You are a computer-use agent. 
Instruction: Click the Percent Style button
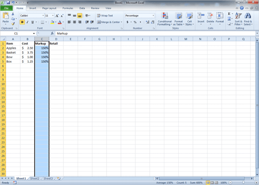click(x=135, y=22)
